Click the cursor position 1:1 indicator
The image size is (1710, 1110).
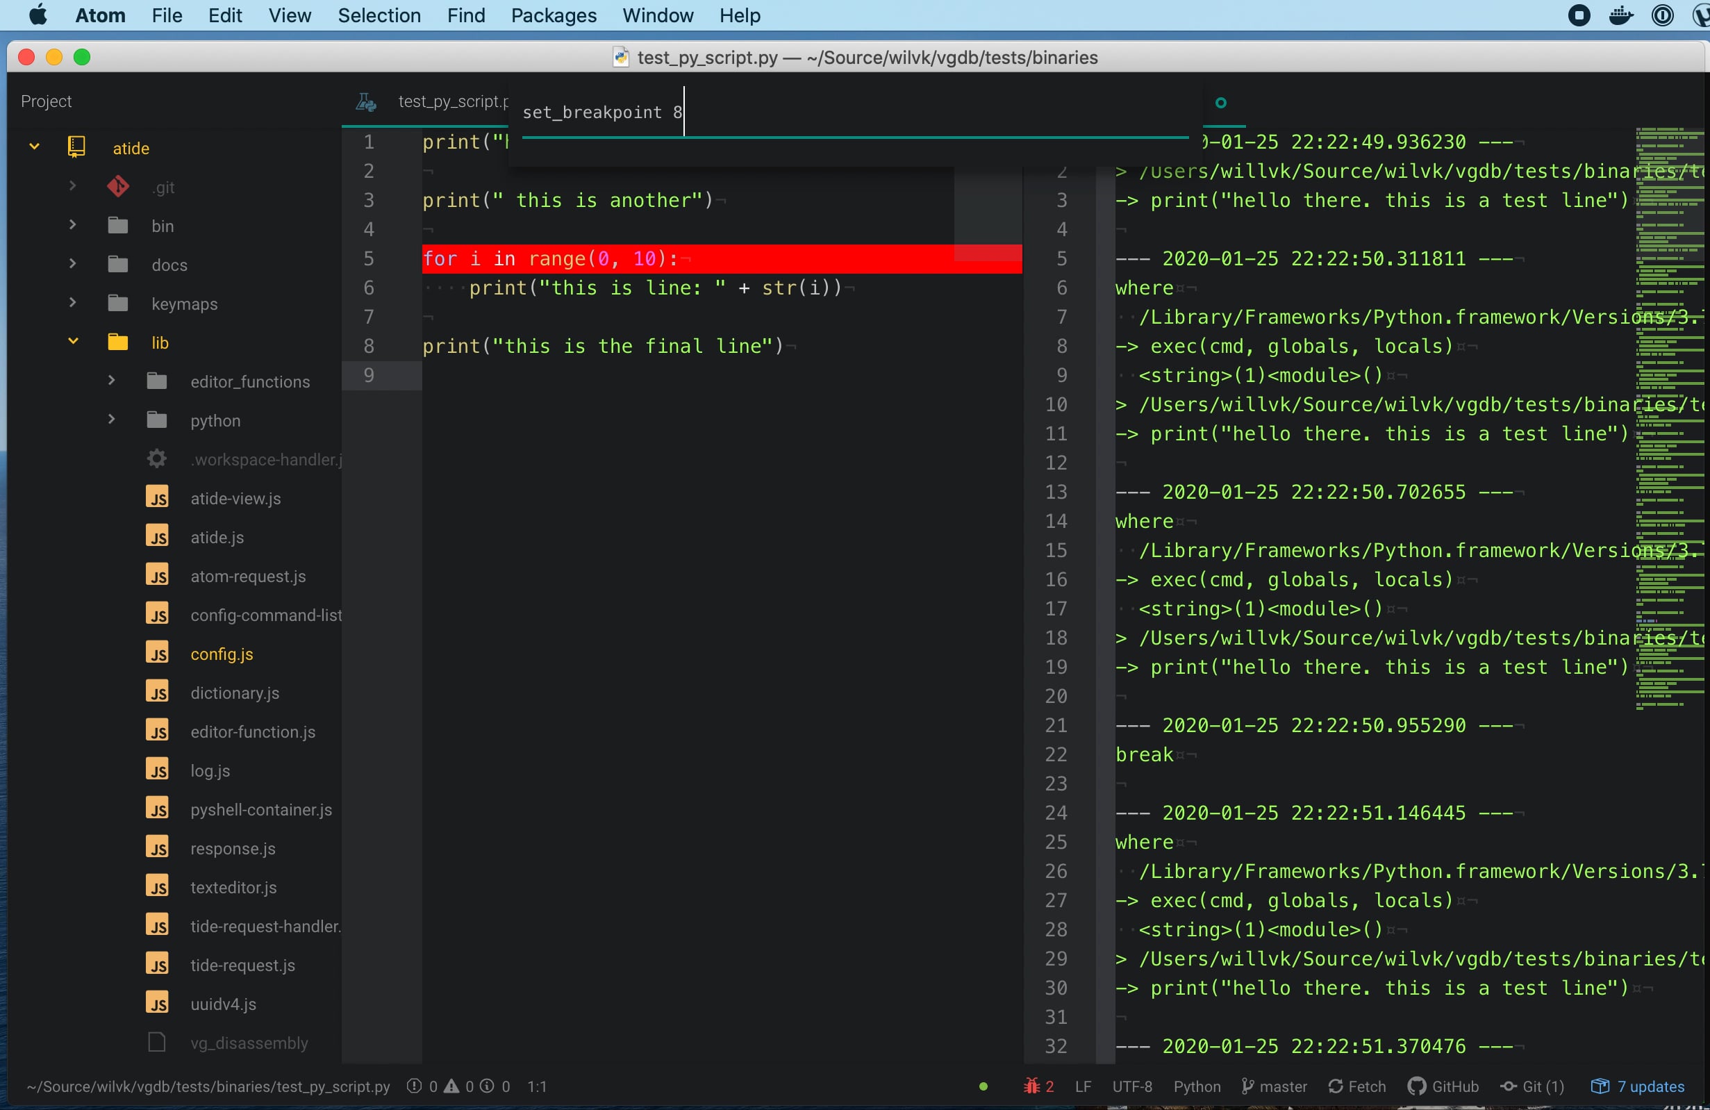tap(538, 1086)
